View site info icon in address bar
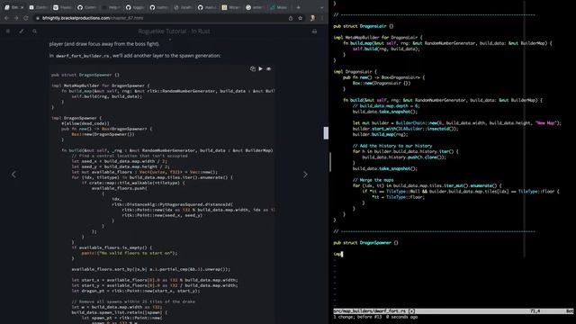This screenshot has width=576, height=324. (x=38, y=18)
